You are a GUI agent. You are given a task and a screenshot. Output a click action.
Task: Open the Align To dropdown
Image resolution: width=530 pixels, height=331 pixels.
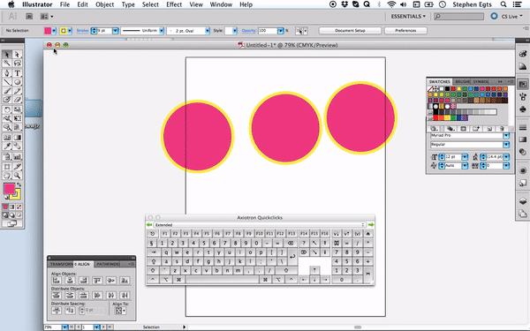tap(120, 311)
